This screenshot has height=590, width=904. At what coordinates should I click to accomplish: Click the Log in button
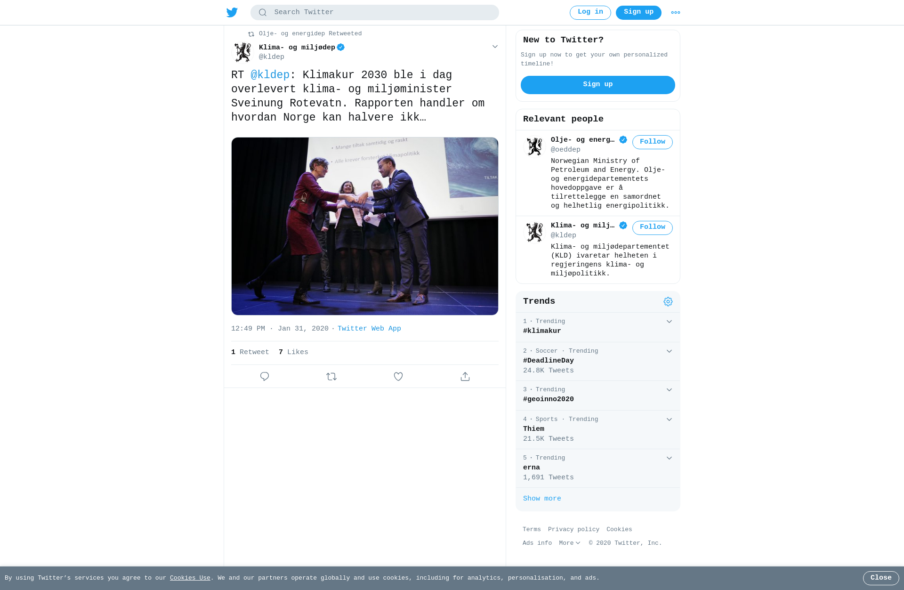[590, 13]
